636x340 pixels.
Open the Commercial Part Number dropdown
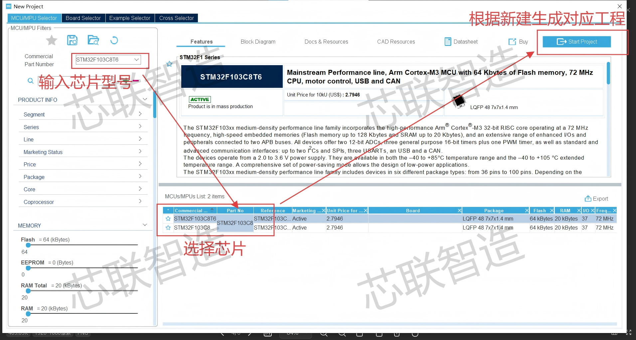click(136, 60)
